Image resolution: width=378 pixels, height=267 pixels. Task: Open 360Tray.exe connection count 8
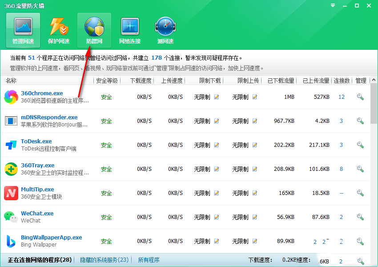pyautogui.click(x=342, y=169)
